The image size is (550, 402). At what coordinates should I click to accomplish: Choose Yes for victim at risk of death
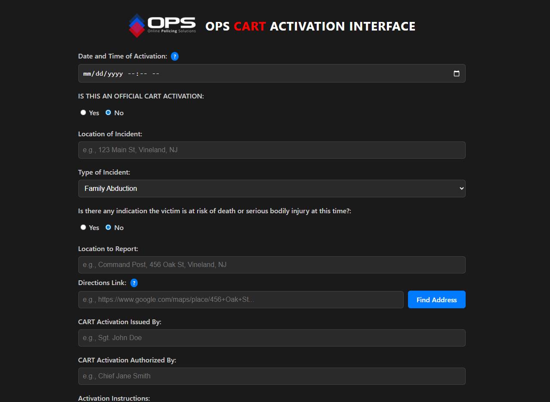click(83, 227)
